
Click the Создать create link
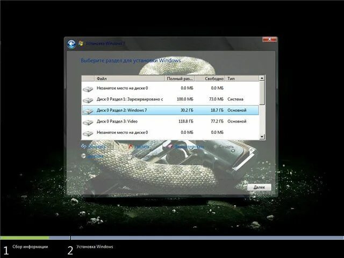tap(226, 146)
